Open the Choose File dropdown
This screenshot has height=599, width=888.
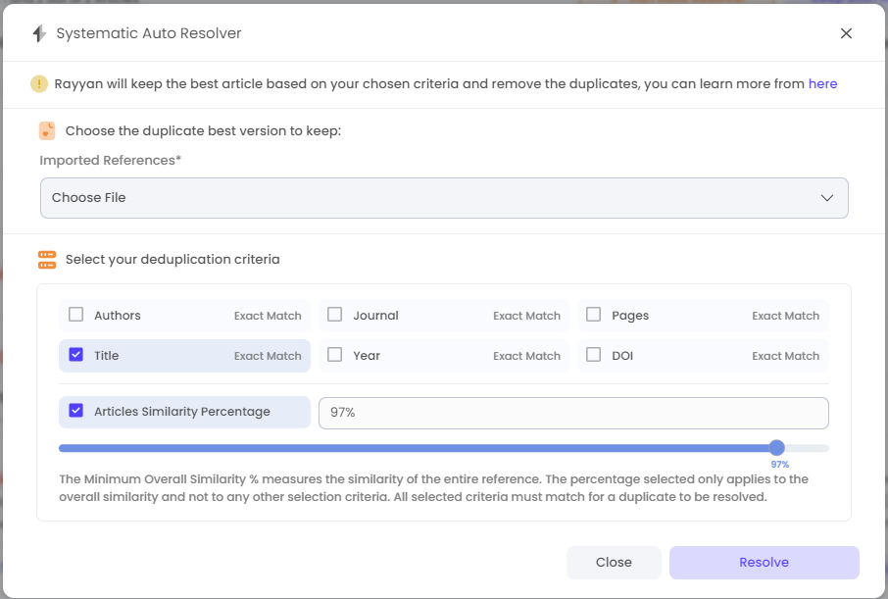[444, 197]
